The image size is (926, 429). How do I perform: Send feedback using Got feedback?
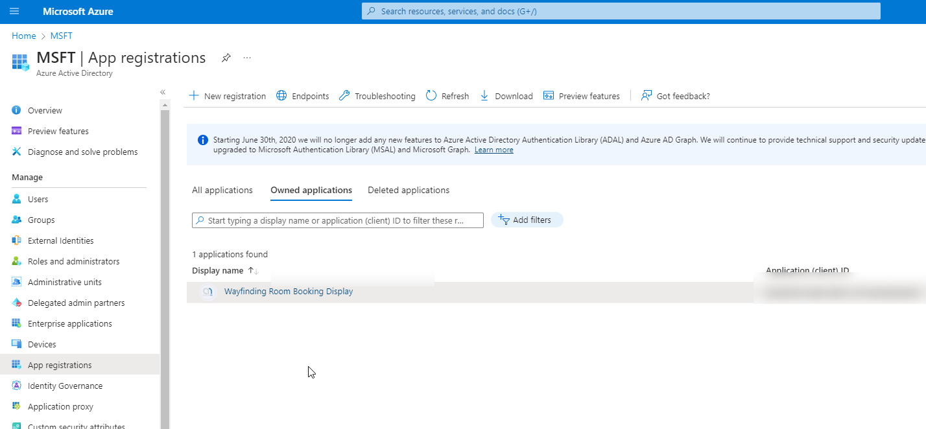(x=676, y=95)
